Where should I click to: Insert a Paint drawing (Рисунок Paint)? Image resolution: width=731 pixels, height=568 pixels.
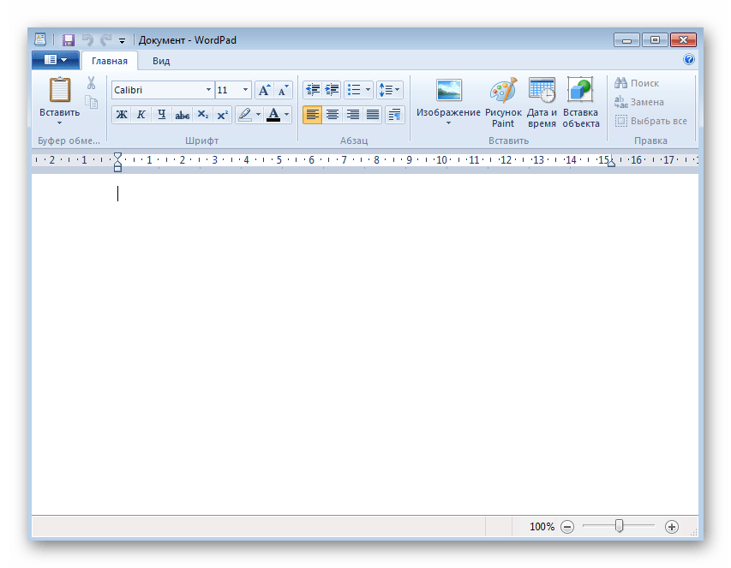[x=503, y=102]
